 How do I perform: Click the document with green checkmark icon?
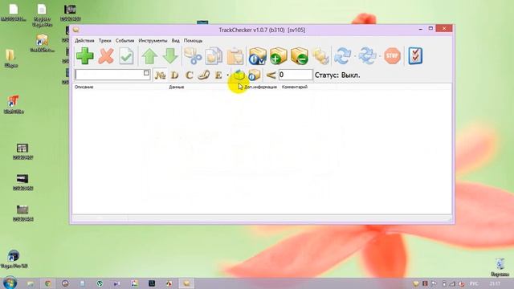127,56
